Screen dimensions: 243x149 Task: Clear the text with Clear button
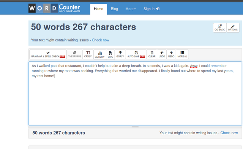tap(152, 54)
